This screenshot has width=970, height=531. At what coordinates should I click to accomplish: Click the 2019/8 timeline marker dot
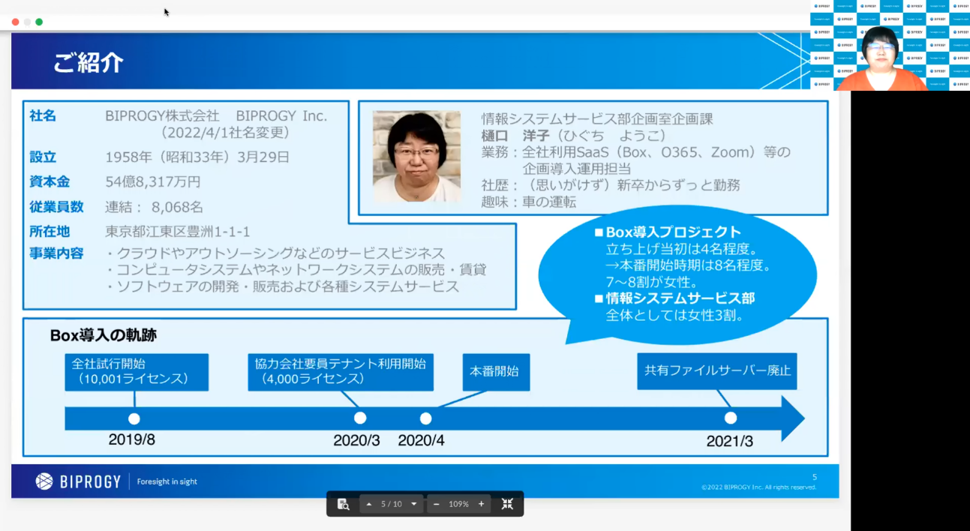[134, 418]
